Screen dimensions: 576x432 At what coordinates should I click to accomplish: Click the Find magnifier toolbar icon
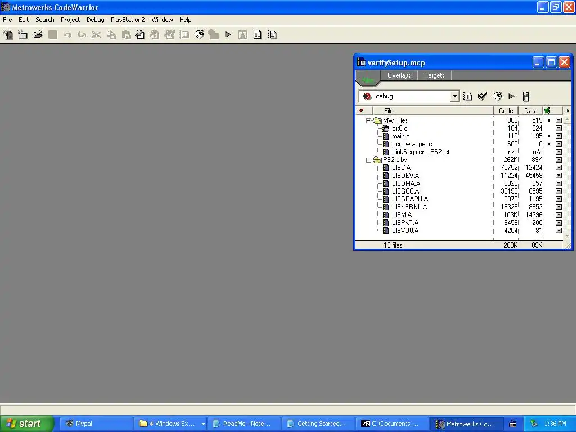pos(140,35)
